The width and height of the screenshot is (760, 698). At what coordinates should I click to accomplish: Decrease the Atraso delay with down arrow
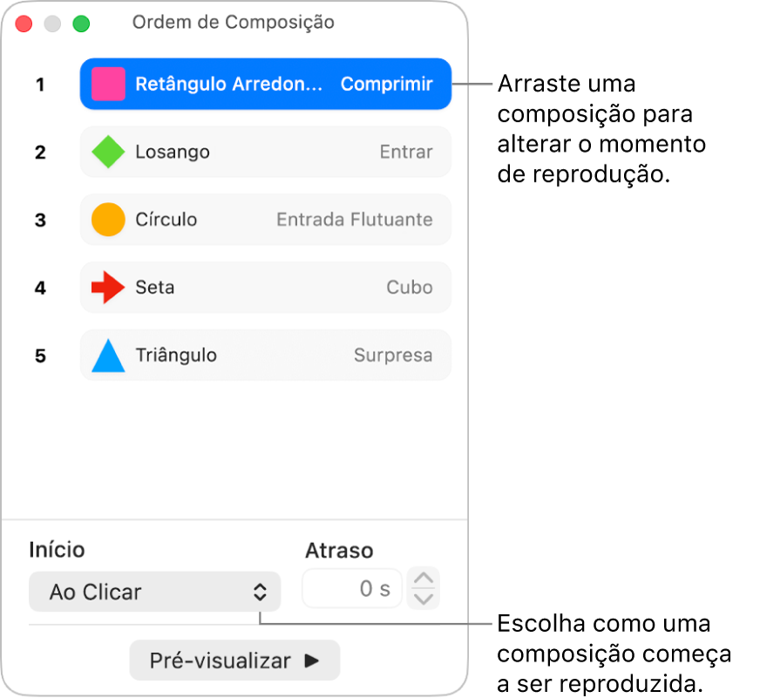point(423,600)
